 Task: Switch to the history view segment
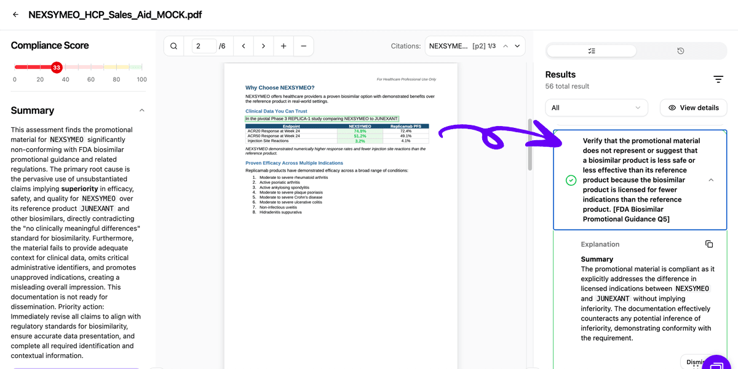point(680,50)
